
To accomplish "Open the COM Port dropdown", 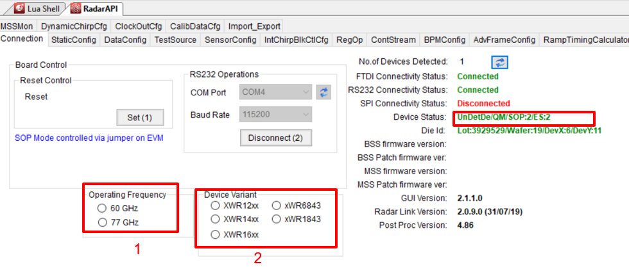I will 276,92.
